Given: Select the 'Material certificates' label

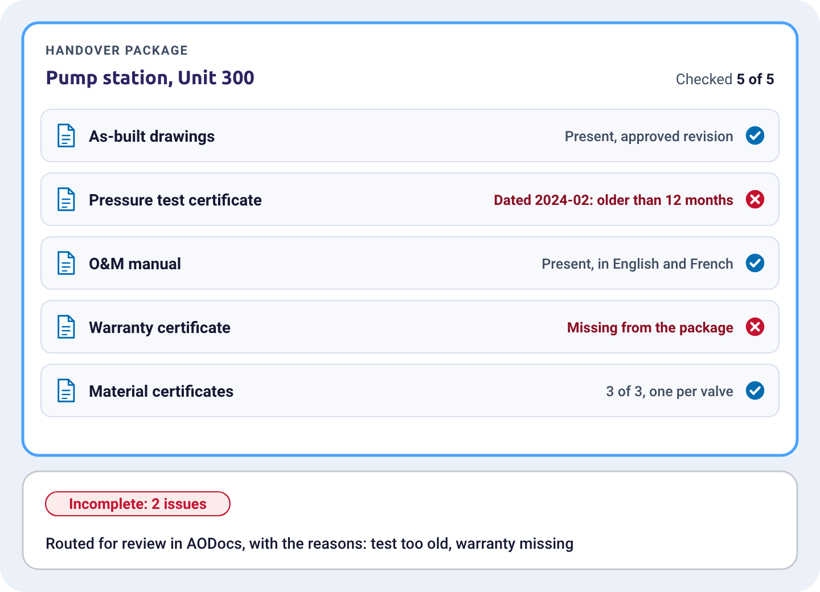Looking at the screenshot, I should tap(161, 392).
